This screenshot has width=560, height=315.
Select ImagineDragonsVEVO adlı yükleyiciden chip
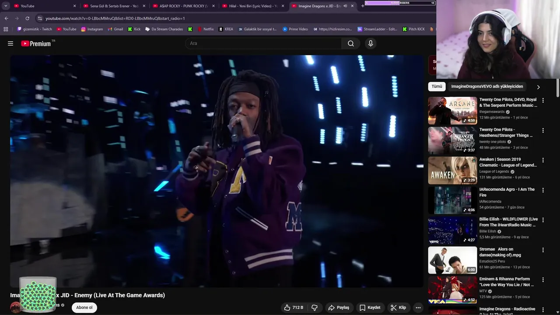[487, 87]
